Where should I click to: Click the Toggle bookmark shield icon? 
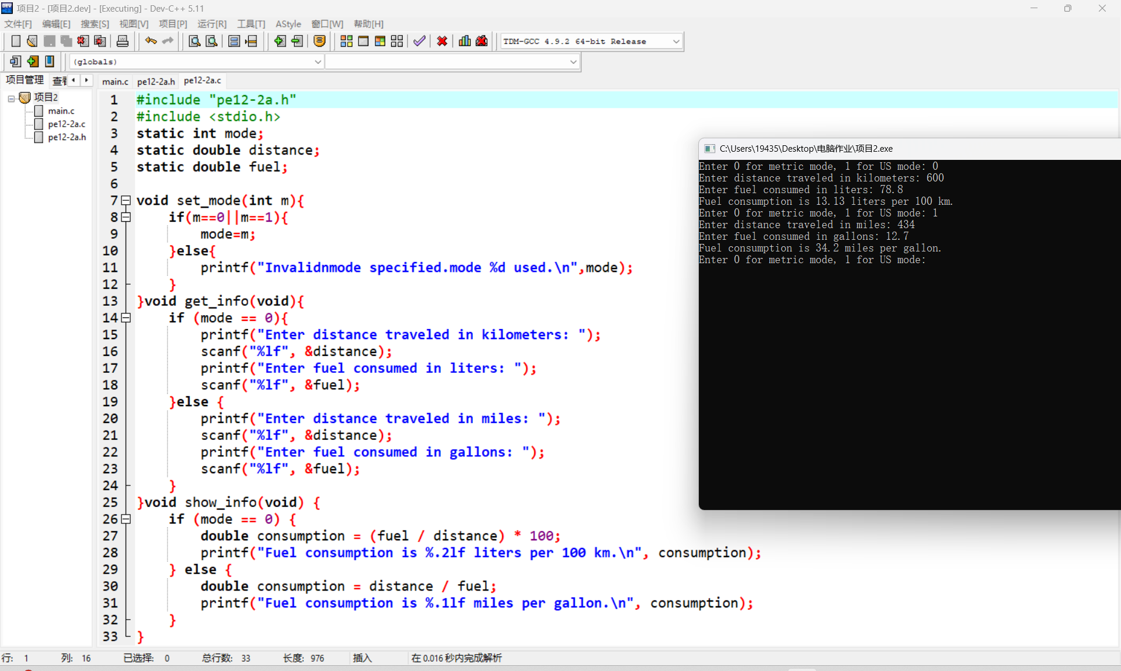[319, 41]
